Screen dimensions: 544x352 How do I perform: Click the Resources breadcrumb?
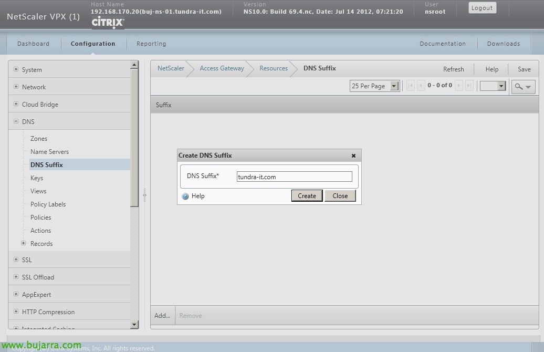[274, 68]
